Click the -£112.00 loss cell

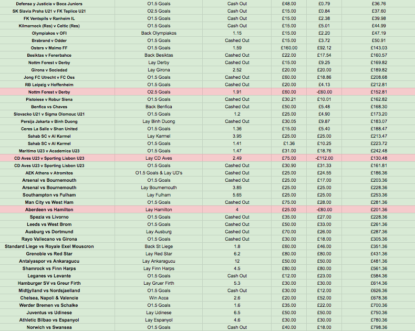324,158
